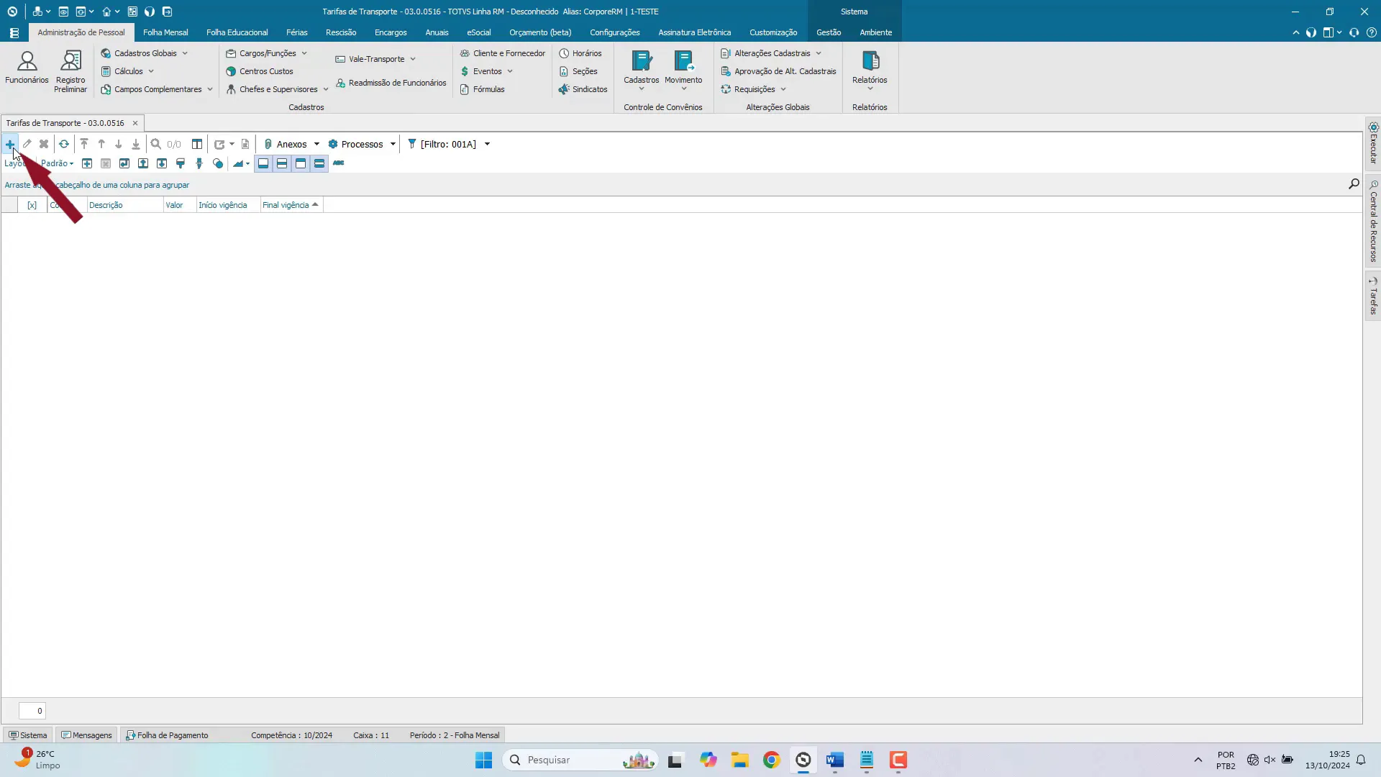Open the Folha Mensal ribbon tab

pos(165,32)
